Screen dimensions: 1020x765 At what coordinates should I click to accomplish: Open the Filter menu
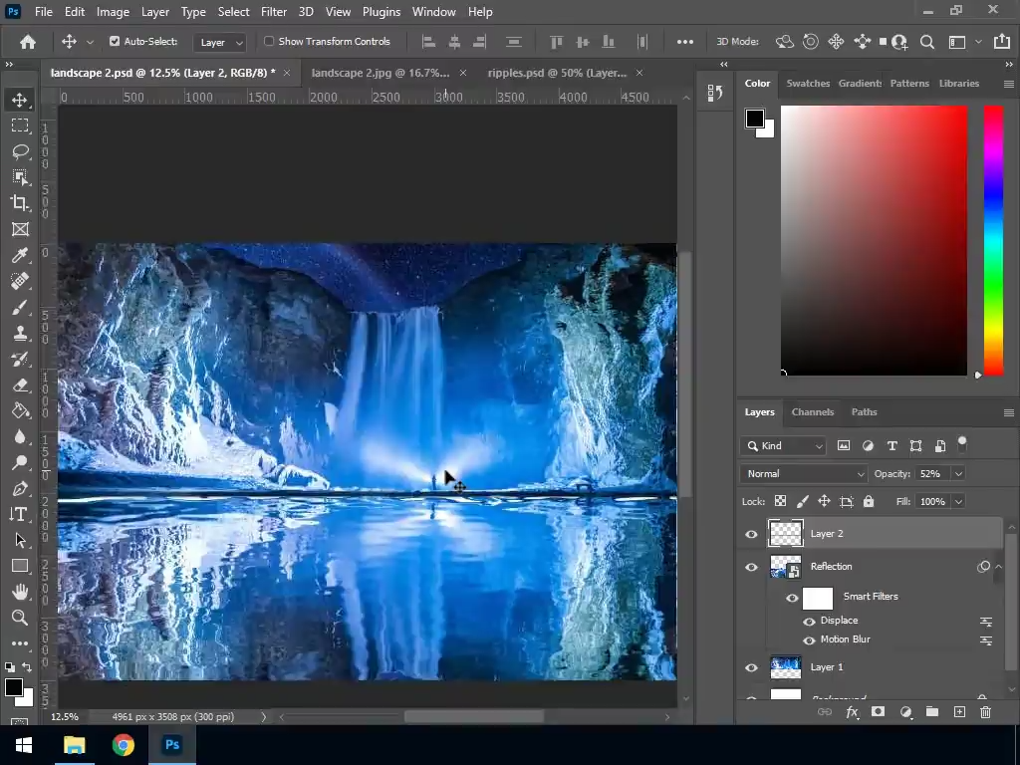(x=274, y=12)
